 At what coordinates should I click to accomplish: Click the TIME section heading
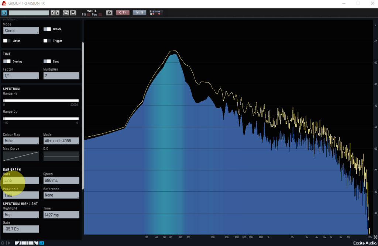(x=7, y=54)
